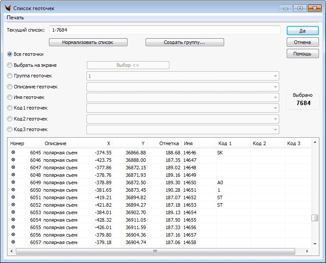
Task: Select the point icon beside number 6052
Action: (x=13, y=205)
